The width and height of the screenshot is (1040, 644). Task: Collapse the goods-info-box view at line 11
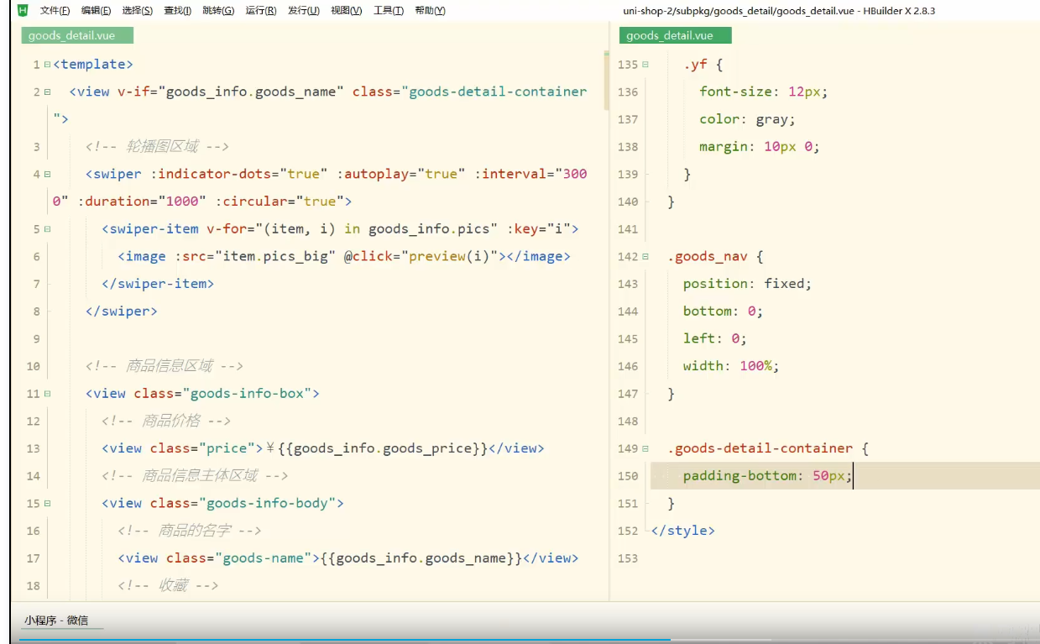(x=47, y=394)
